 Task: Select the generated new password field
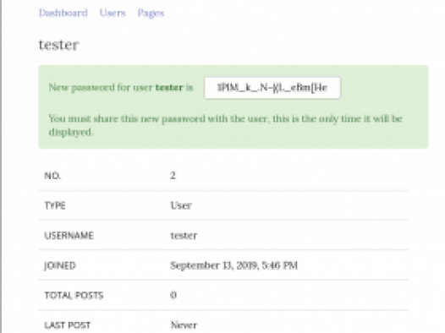tap(272, 88)
